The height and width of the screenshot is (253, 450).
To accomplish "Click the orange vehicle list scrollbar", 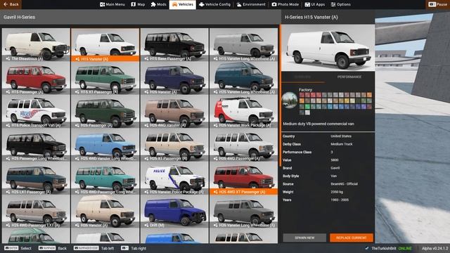I will coord(280,95).
